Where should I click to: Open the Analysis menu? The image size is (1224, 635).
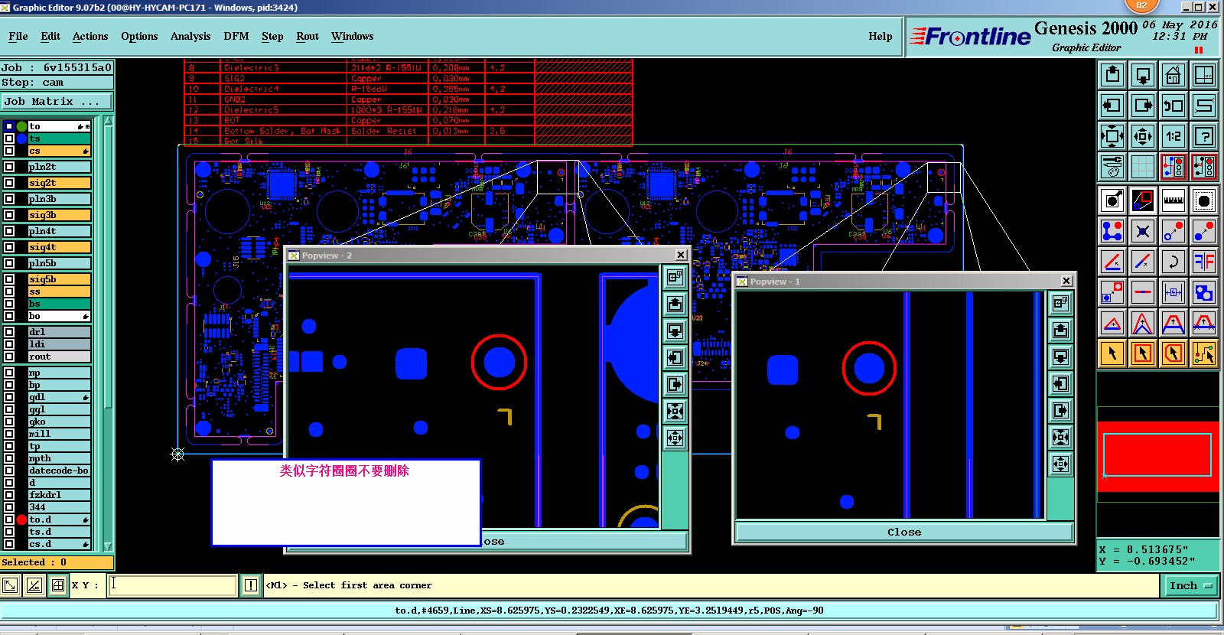(x=190, y=36)
